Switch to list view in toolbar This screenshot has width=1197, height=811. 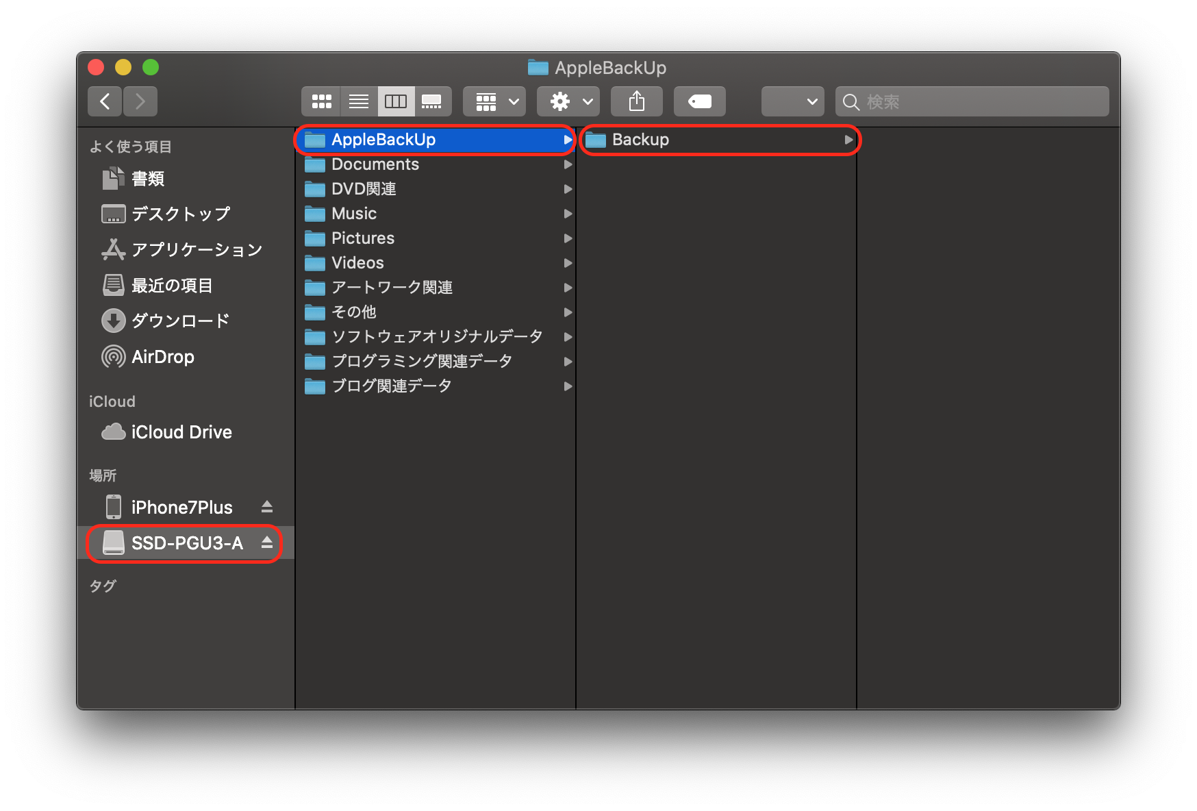[358, 102]
